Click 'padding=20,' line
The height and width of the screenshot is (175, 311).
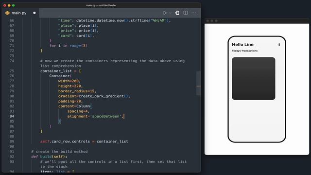coord(70,101)
